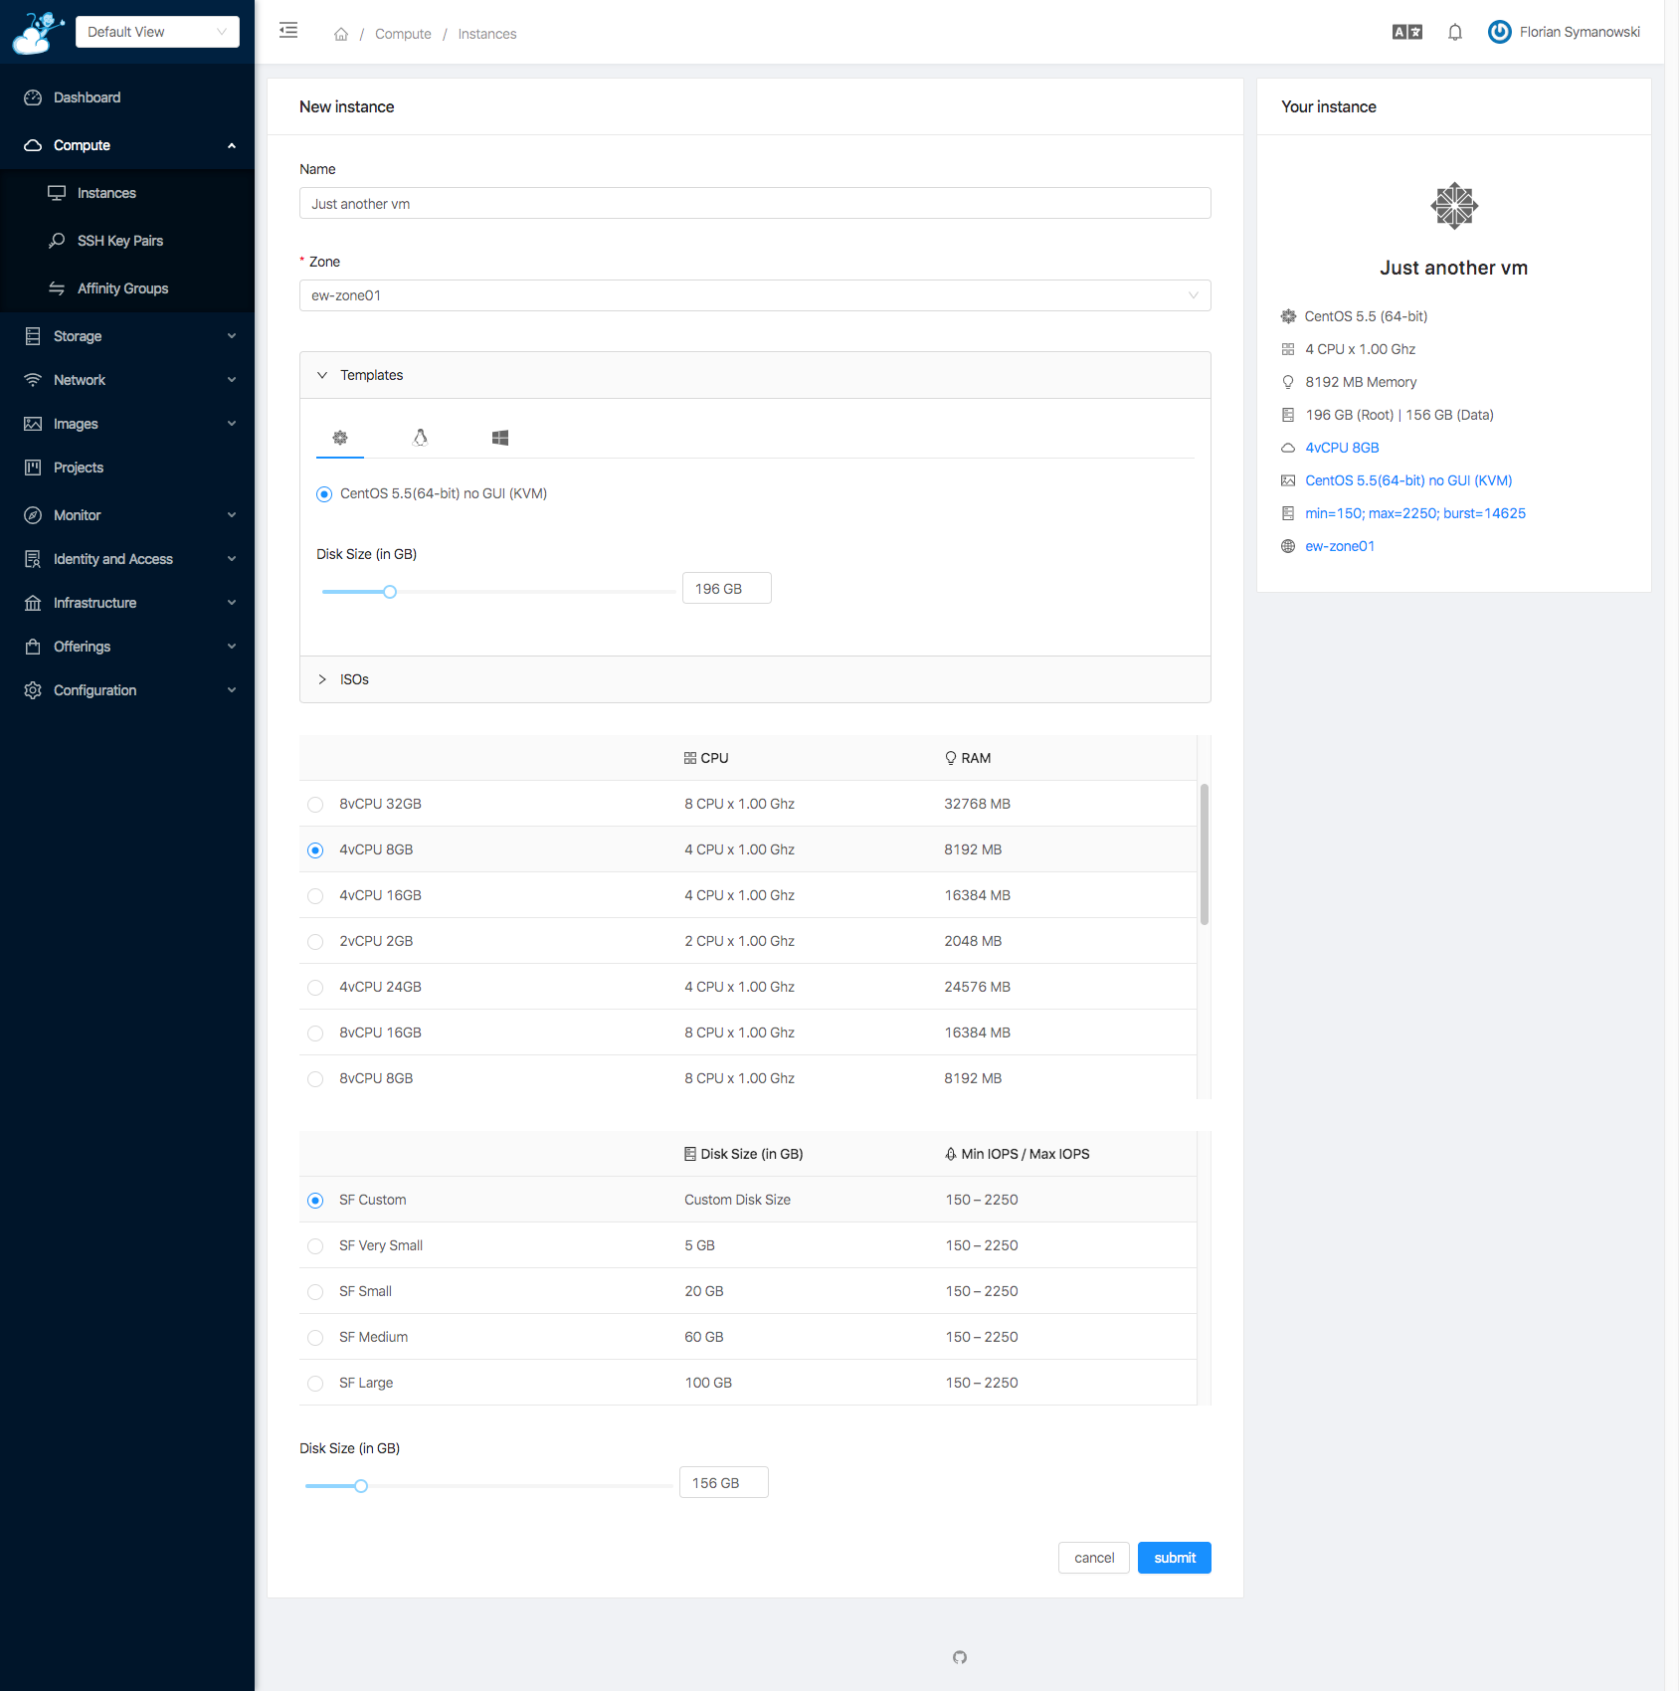Open the Projects menu item
1679x1691 pixels.
click(127, 468)
